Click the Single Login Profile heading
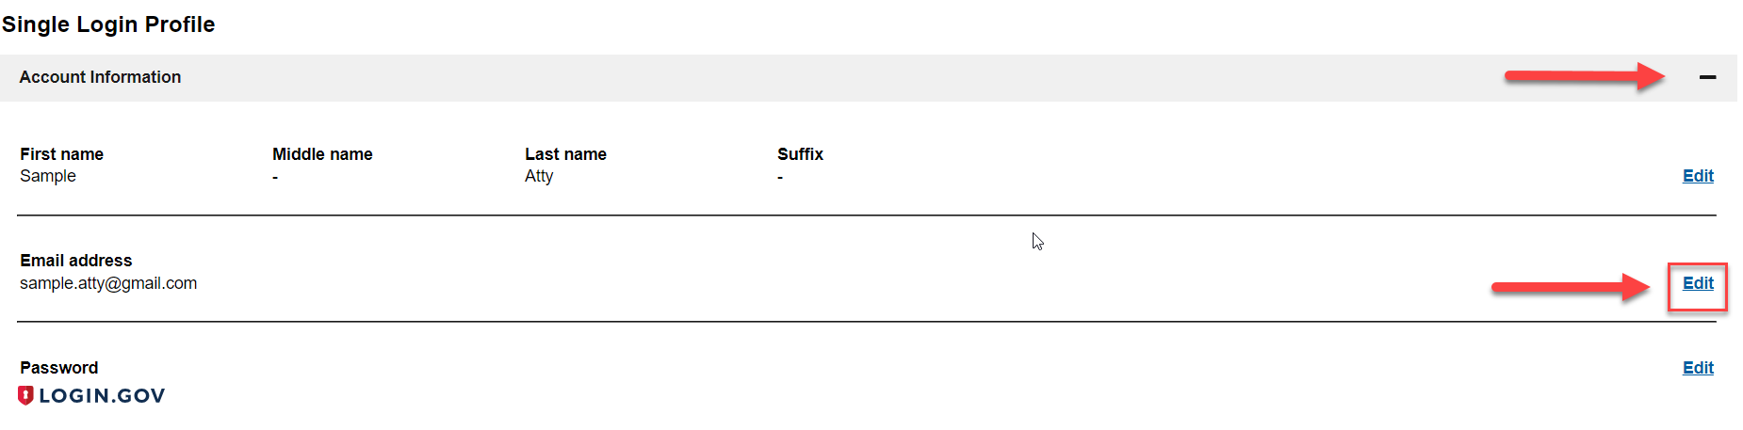 (x=108, y=24)
